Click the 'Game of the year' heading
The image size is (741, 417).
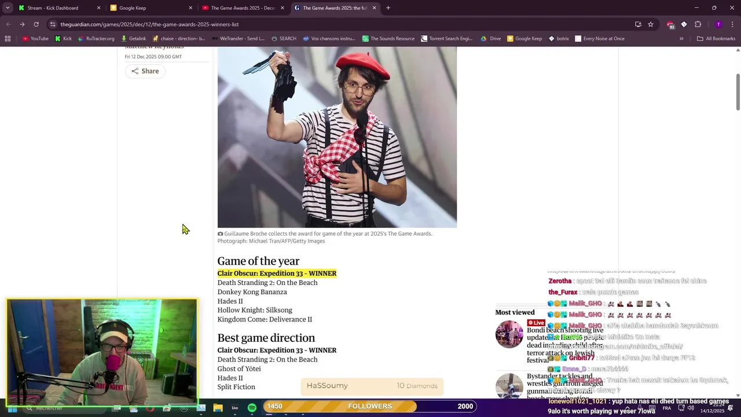click(258, 261)
